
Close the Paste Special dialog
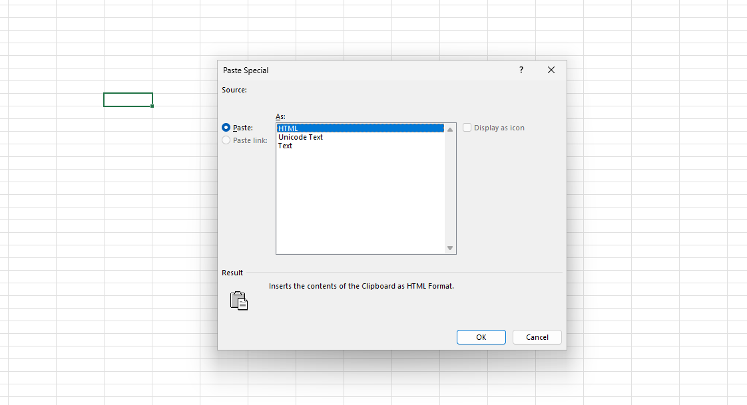coord(551,70)
